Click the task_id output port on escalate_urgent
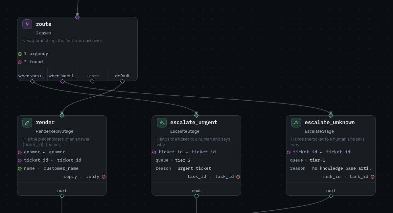The height and width of the screenshot is (213, 393). pos(238,177)
